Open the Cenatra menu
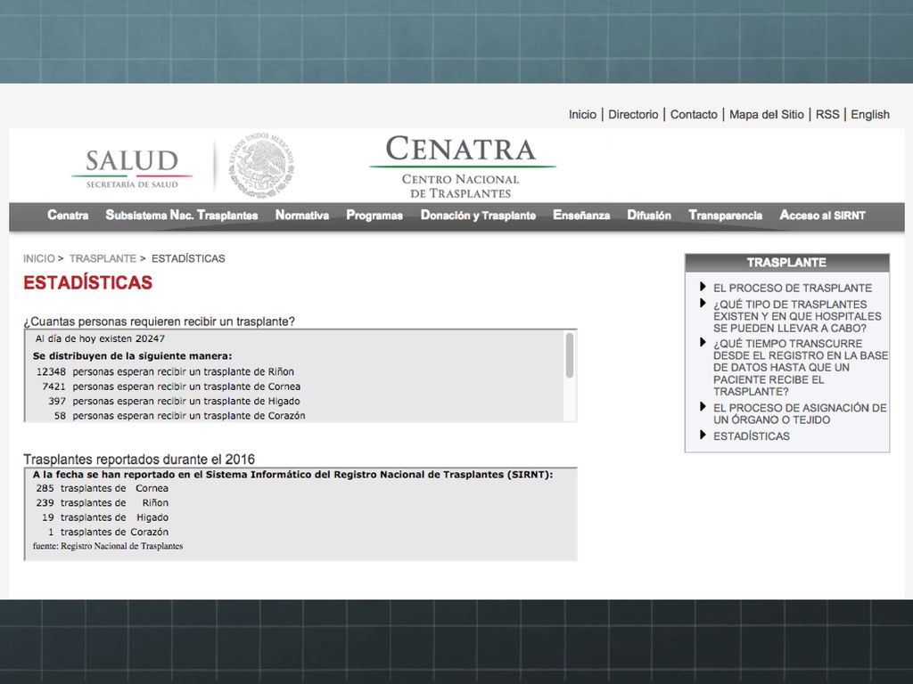This screenshot has width=913, height=684. tap(68, 216)
